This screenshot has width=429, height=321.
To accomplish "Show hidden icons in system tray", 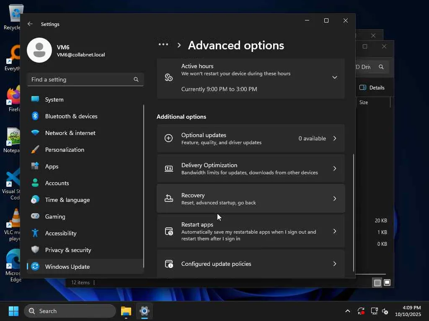I will click(x=347, y=311).
